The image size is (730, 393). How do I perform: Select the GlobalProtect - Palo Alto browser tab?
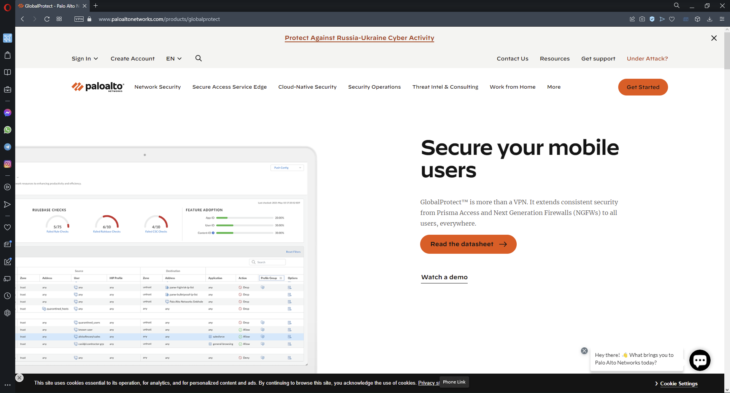[x=49, y=6]
